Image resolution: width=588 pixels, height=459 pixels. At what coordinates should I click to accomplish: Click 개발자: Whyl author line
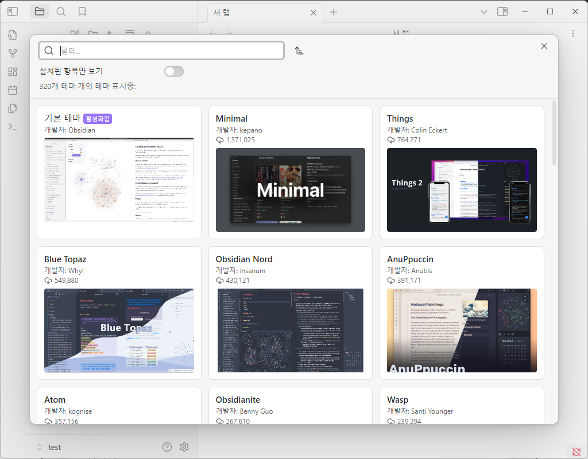[x=64, y=271]
